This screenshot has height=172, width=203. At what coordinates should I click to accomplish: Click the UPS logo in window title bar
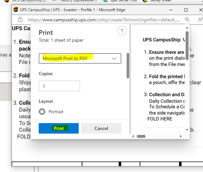tap(16, 10)
